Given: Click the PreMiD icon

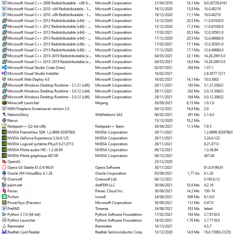Looking at the screenshot, I should (x=4, y=208).
